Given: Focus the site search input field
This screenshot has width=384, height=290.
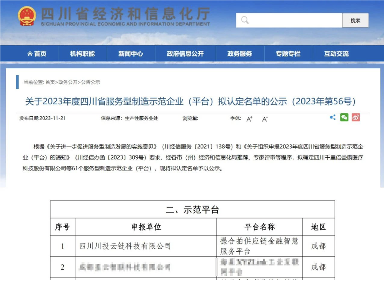Looking at the screenshot, I should click(x=289, y=20).
